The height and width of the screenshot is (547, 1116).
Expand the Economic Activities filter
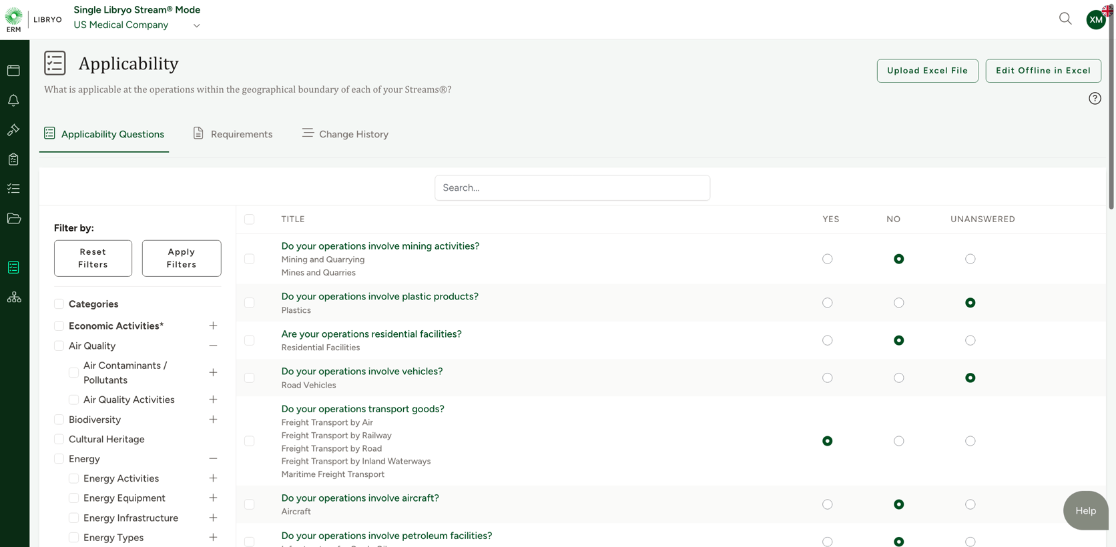click(213, 326)
